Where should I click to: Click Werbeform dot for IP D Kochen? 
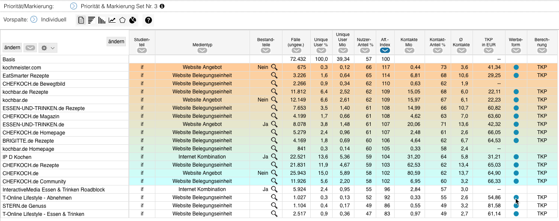[516, 157]
